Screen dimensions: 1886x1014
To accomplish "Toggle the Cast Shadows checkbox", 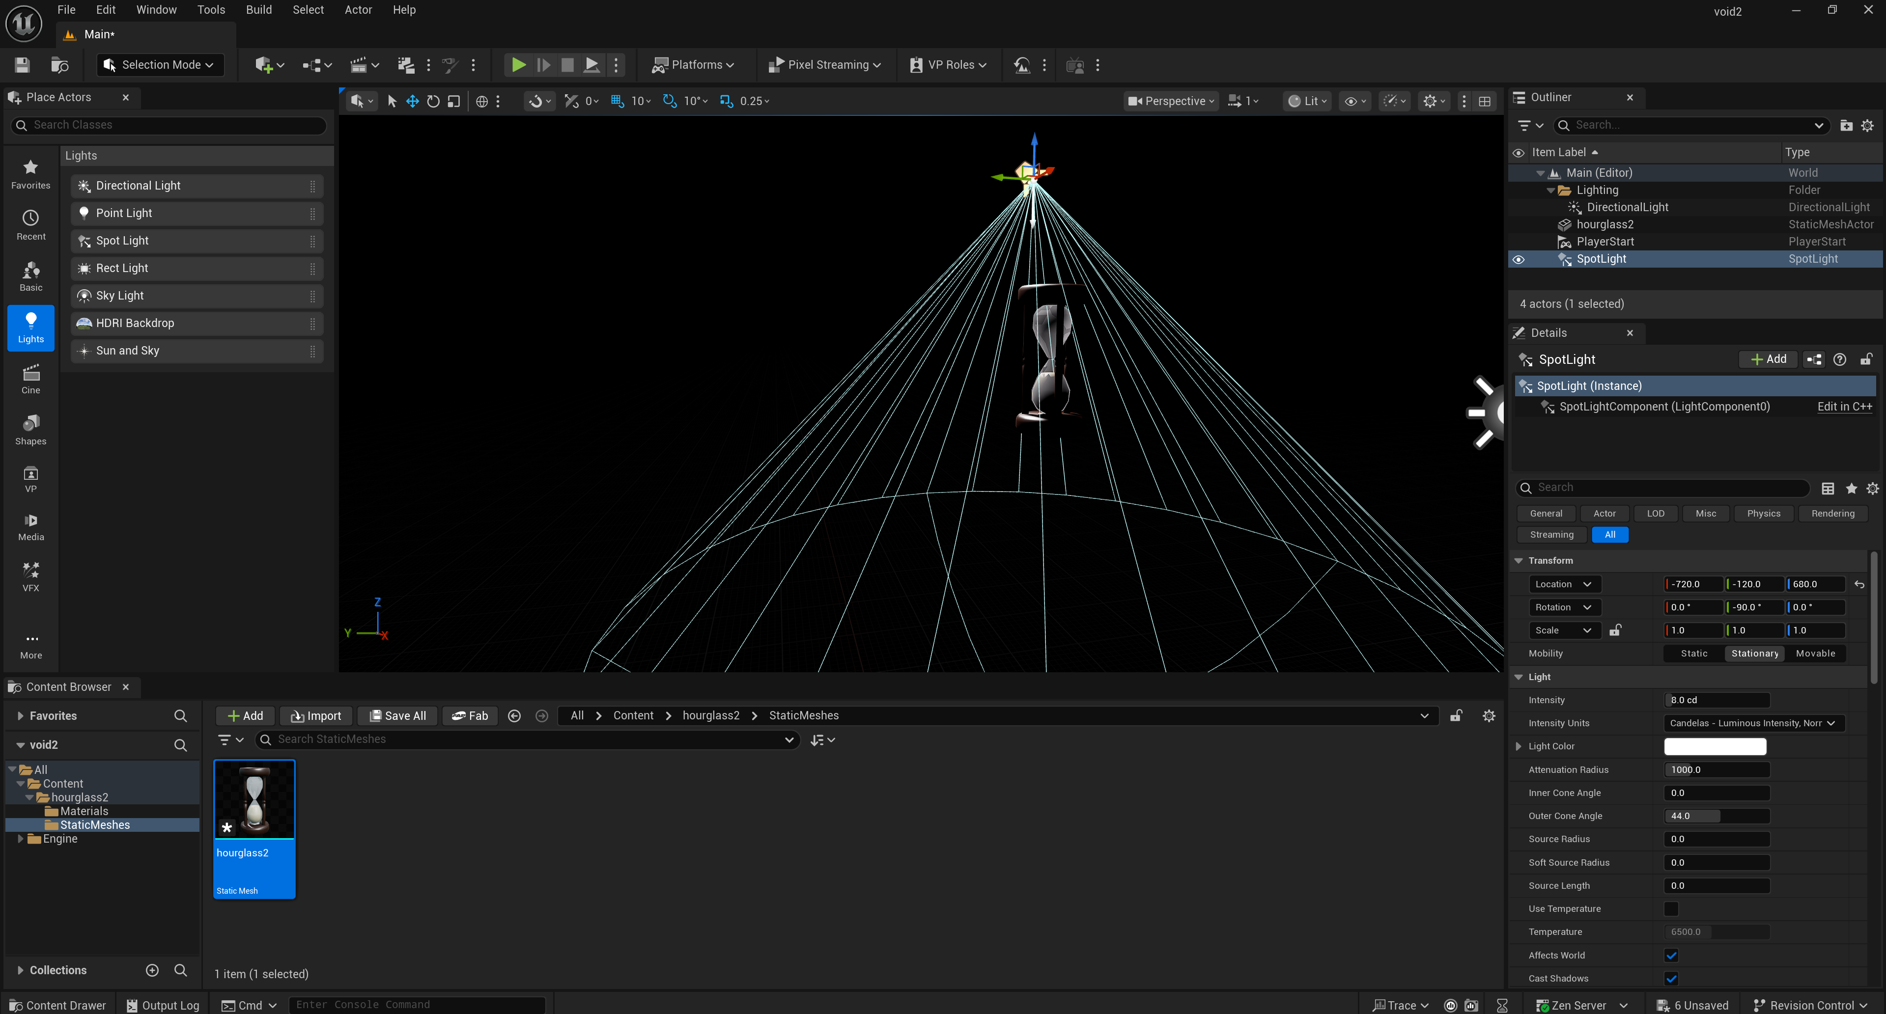I will tap(1671, 978).
